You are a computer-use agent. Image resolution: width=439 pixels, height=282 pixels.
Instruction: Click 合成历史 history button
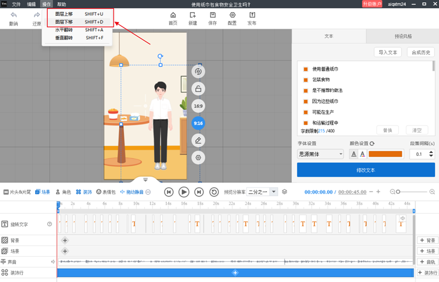(421, 52)
